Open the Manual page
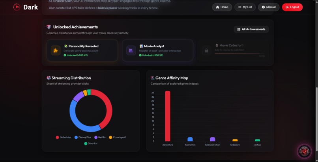Viewport: 318px width, 162px height. point(269,7)
